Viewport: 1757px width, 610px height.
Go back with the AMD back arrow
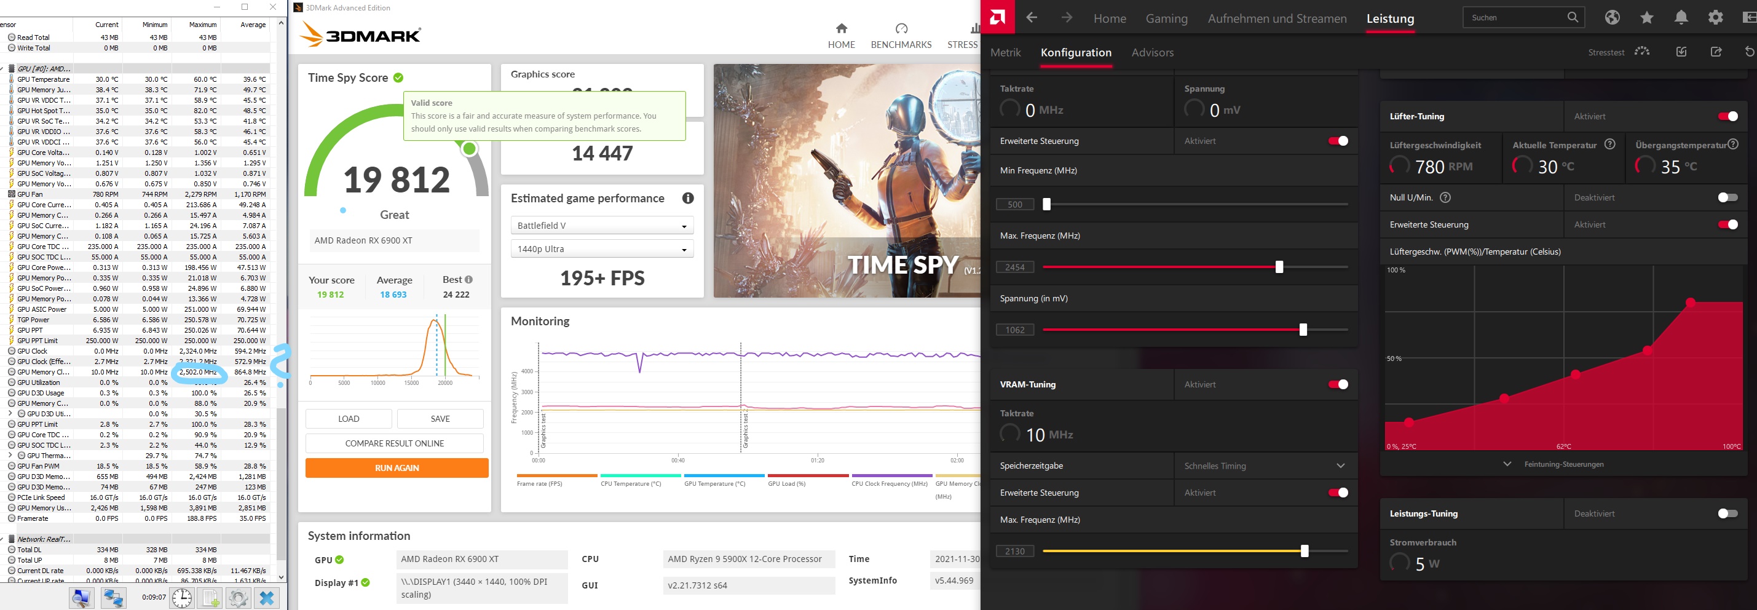pos(1032,18)
